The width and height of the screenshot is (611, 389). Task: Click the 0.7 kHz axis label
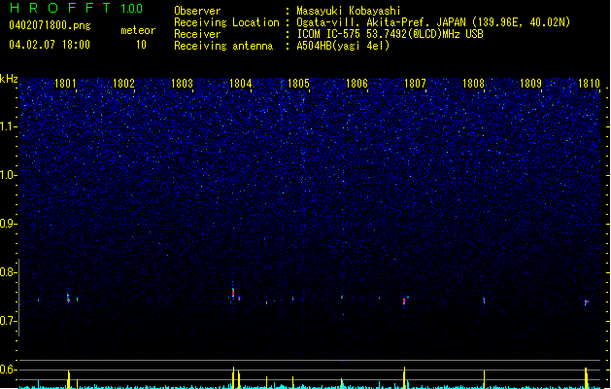click(8, 321)
